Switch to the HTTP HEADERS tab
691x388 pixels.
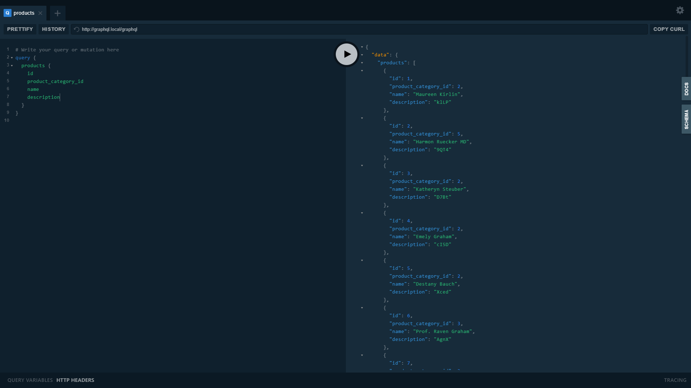coord(75,380)
